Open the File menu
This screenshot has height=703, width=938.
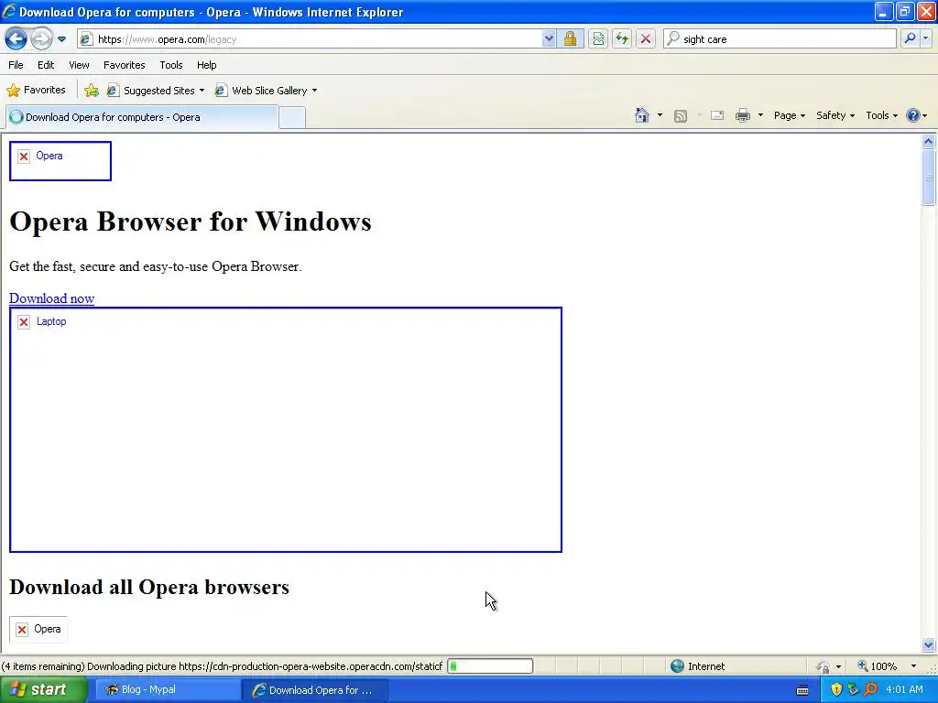(16, 65)
